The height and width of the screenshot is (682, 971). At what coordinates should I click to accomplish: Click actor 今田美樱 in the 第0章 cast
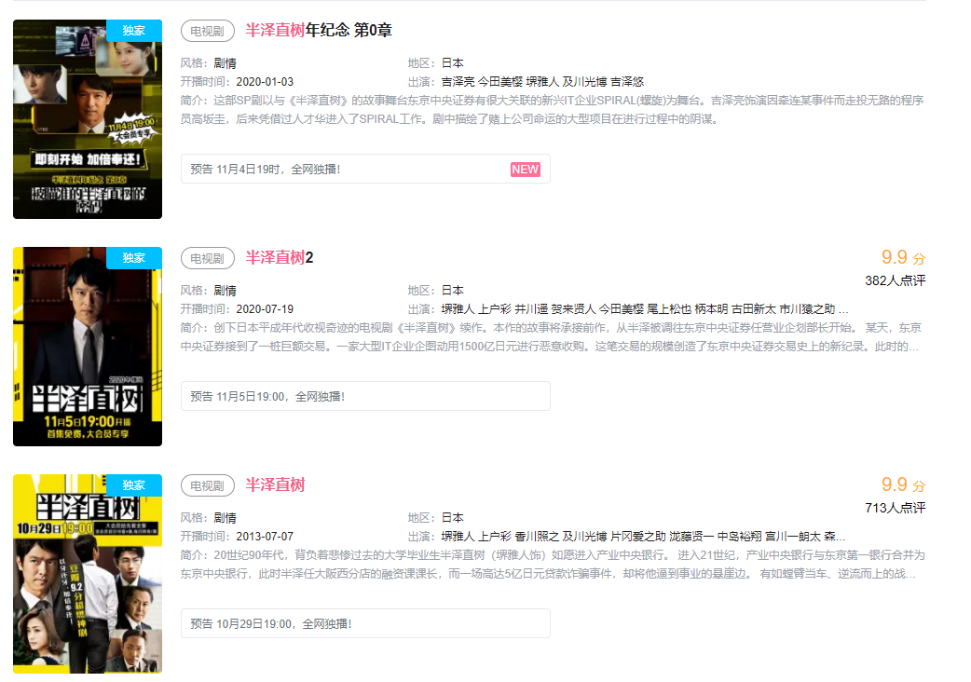[x=499, y=82]
